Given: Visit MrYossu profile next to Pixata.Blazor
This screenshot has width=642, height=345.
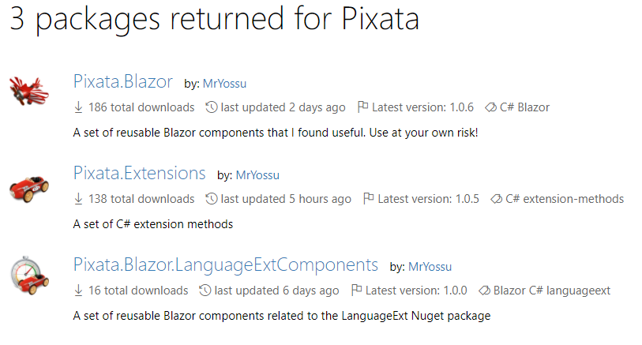Looking at the screenshot, I should (x=224, y=84).
